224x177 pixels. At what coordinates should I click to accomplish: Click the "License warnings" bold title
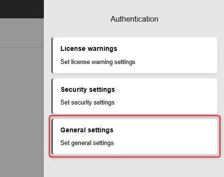(x=89, y=49)
